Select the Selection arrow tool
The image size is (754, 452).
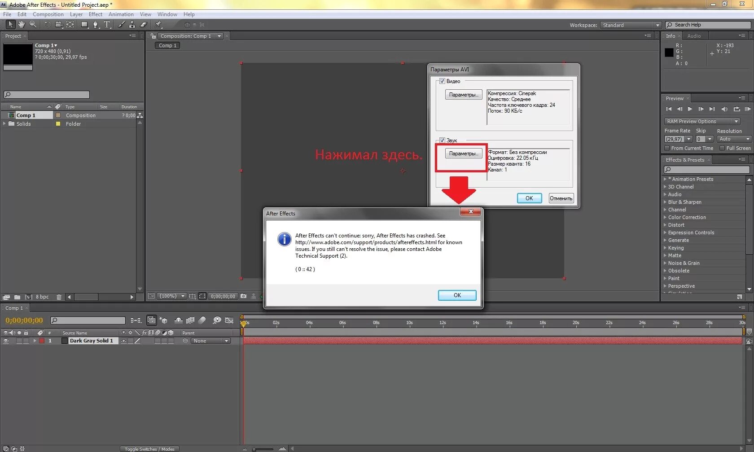point(10,25)
